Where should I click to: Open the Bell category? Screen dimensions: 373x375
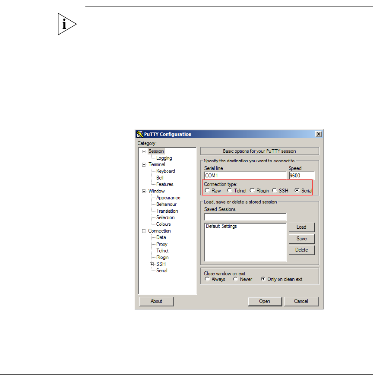(x=160, y=178)
